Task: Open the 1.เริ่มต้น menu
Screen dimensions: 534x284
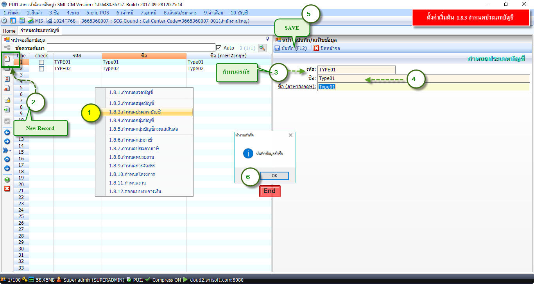Action: pyautogui.click(x=11, y=12)
